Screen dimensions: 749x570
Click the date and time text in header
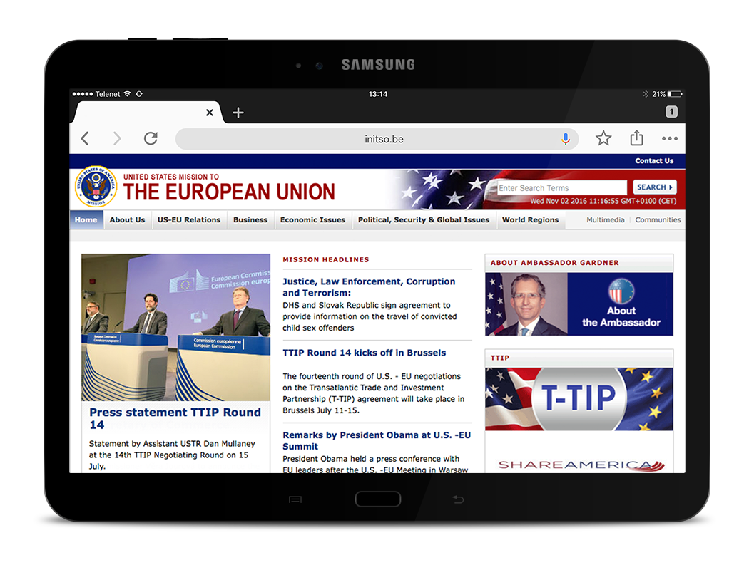(x=603, y=202)
